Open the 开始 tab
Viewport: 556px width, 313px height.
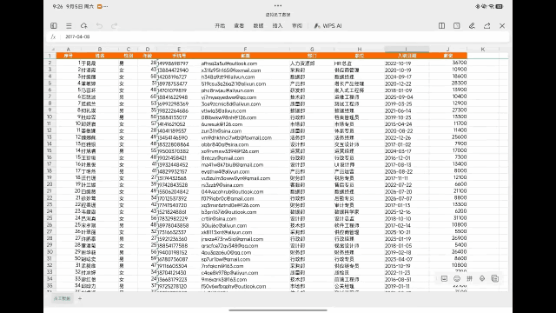[x=220, y=25]
